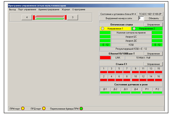Click the right Наличие сигнала indicator
Image resolution: width=174 pixels, height=117 pixels.
157,33
